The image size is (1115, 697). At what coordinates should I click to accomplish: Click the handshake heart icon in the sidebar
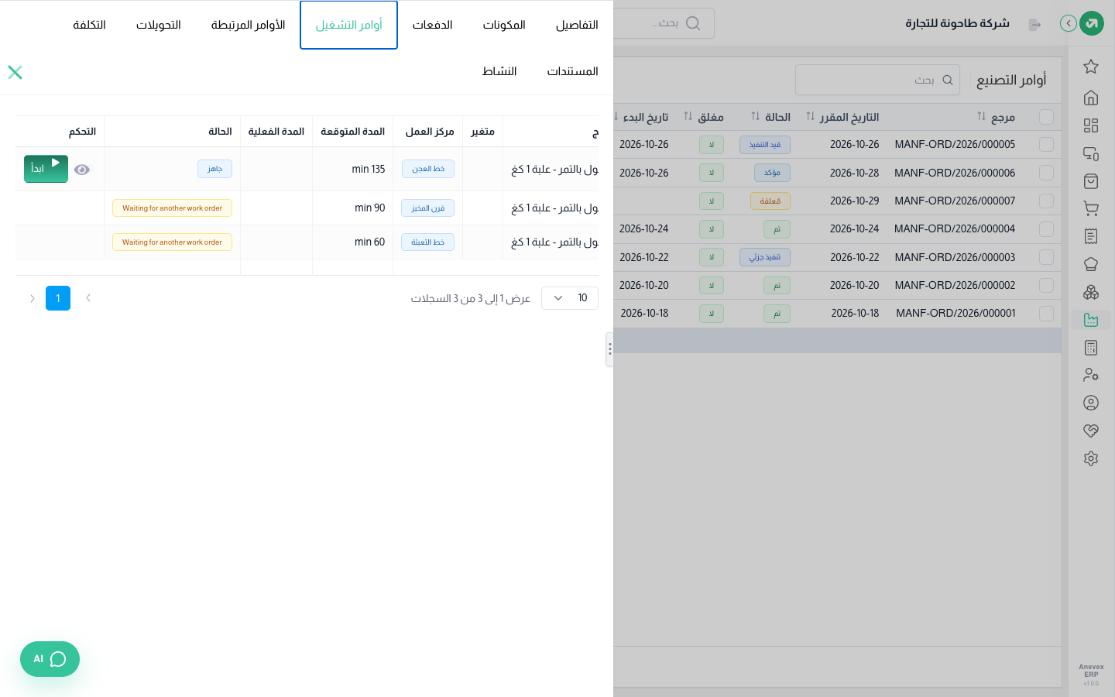(1091, 431)
